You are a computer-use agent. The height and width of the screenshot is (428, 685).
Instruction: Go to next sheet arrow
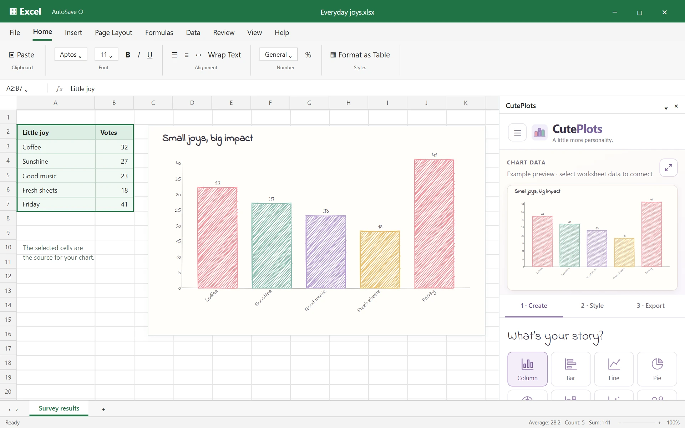point(17,410)
